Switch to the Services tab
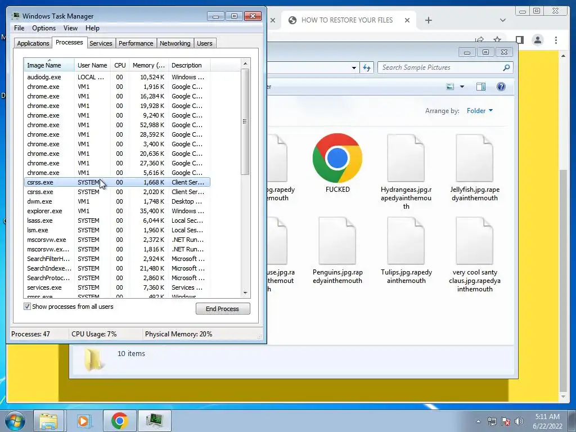The image size is (576, 432). click(x=101, y=43)
